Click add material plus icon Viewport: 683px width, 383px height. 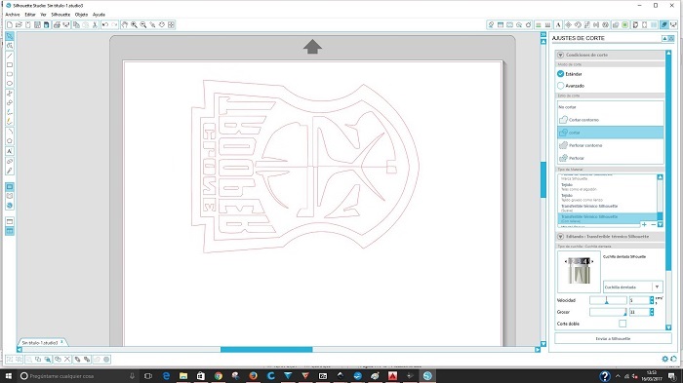(x=644, y=224)
